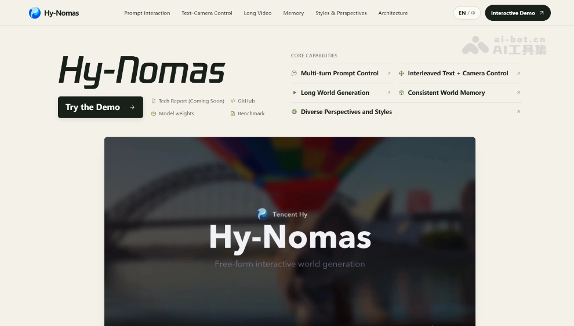Open Multi-turn Prompt Control capability
Image resolution: width=574 pixels, height=326 pixels.
(341, 73)
